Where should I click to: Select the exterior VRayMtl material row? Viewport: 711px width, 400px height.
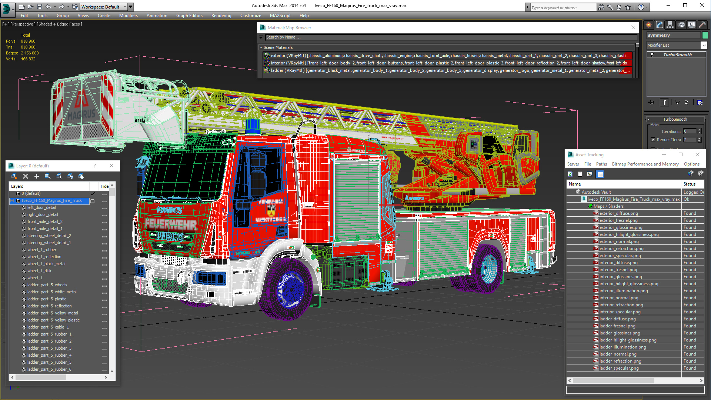click(447, 56)
